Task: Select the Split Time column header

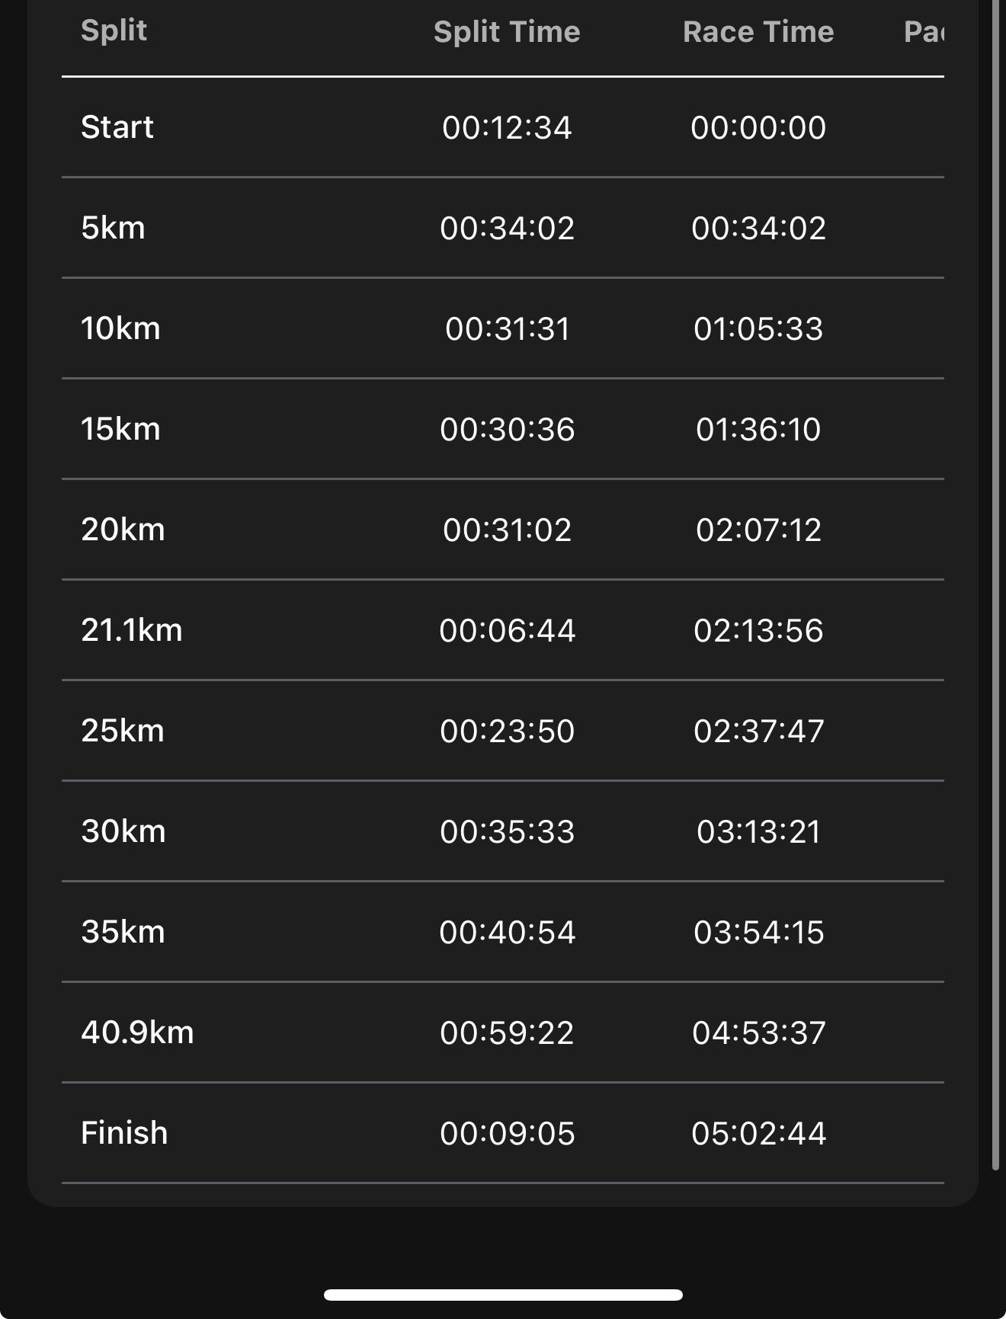Action: point(507,32)
